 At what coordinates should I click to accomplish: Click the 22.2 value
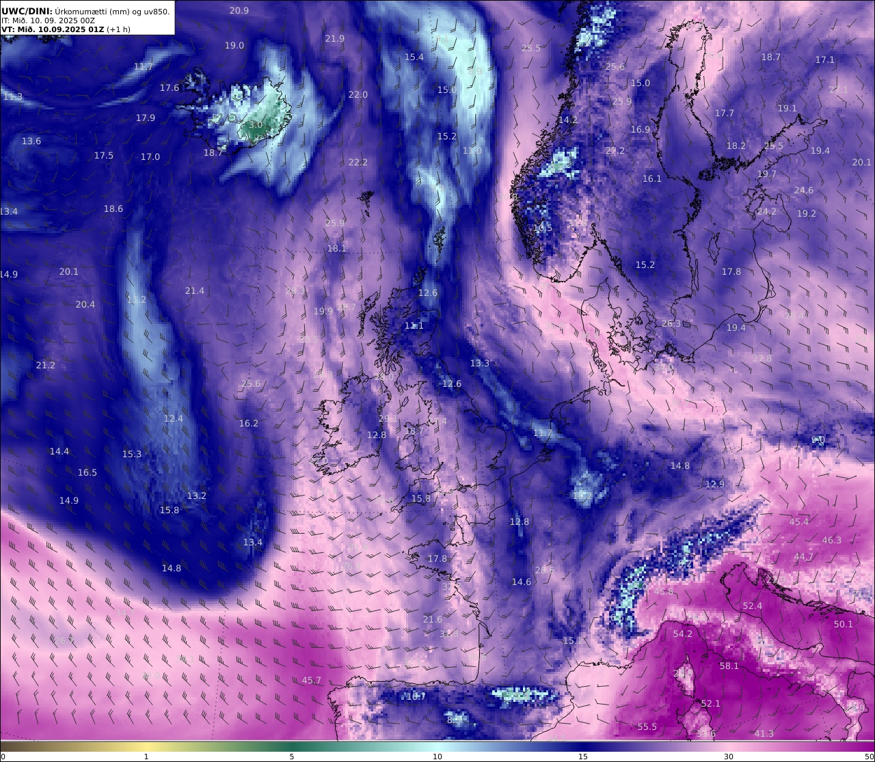pyautogui.click(x=358, y=162)
